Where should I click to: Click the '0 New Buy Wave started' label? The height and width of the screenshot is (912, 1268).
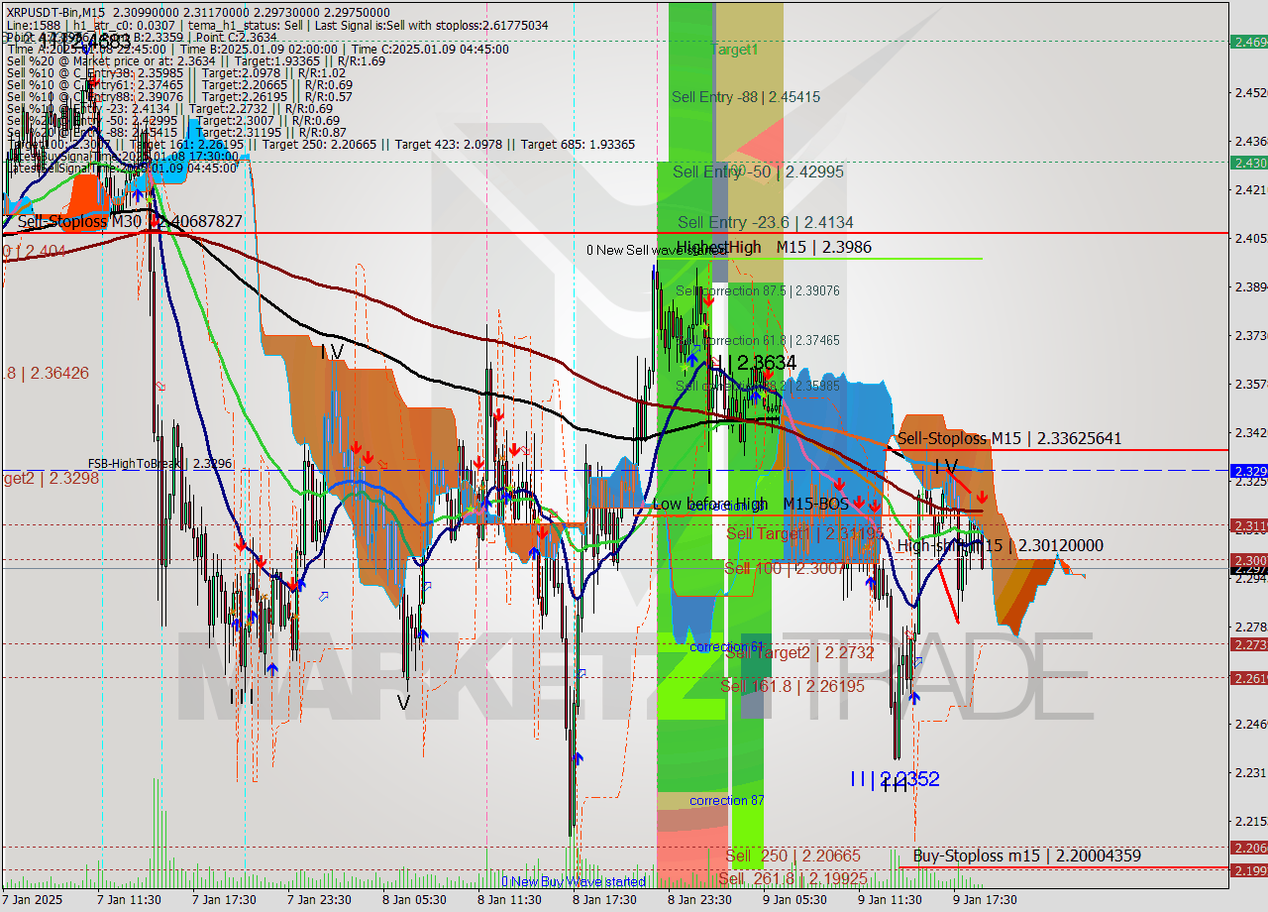574,882
